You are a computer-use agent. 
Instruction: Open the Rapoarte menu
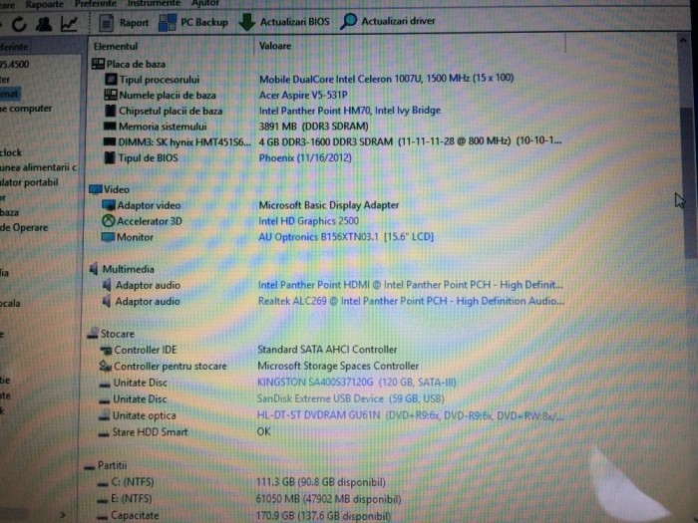tap(45, 4)
